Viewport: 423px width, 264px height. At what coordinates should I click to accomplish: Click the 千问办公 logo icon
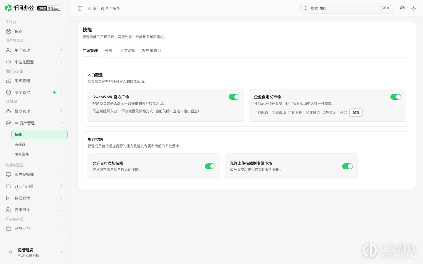tap(9, 8)
